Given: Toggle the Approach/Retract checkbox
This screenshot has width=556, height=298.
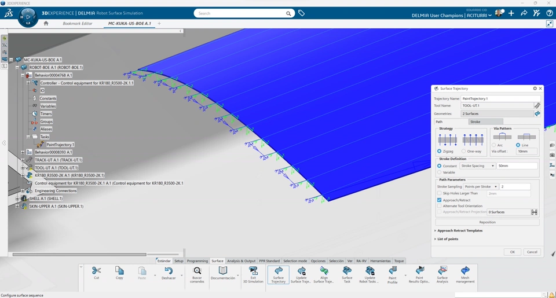Looking at the screenshot, I should point(440,200).
